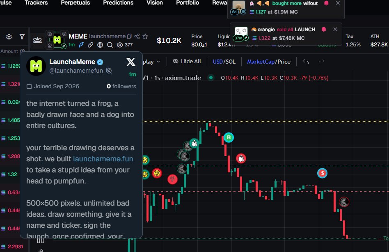389x252 pixels.
Task: Open the Portfolio tab
Action: pos(188,3)
